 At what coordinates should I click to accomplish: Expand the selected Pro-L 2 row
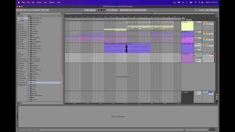pos(29,82)
